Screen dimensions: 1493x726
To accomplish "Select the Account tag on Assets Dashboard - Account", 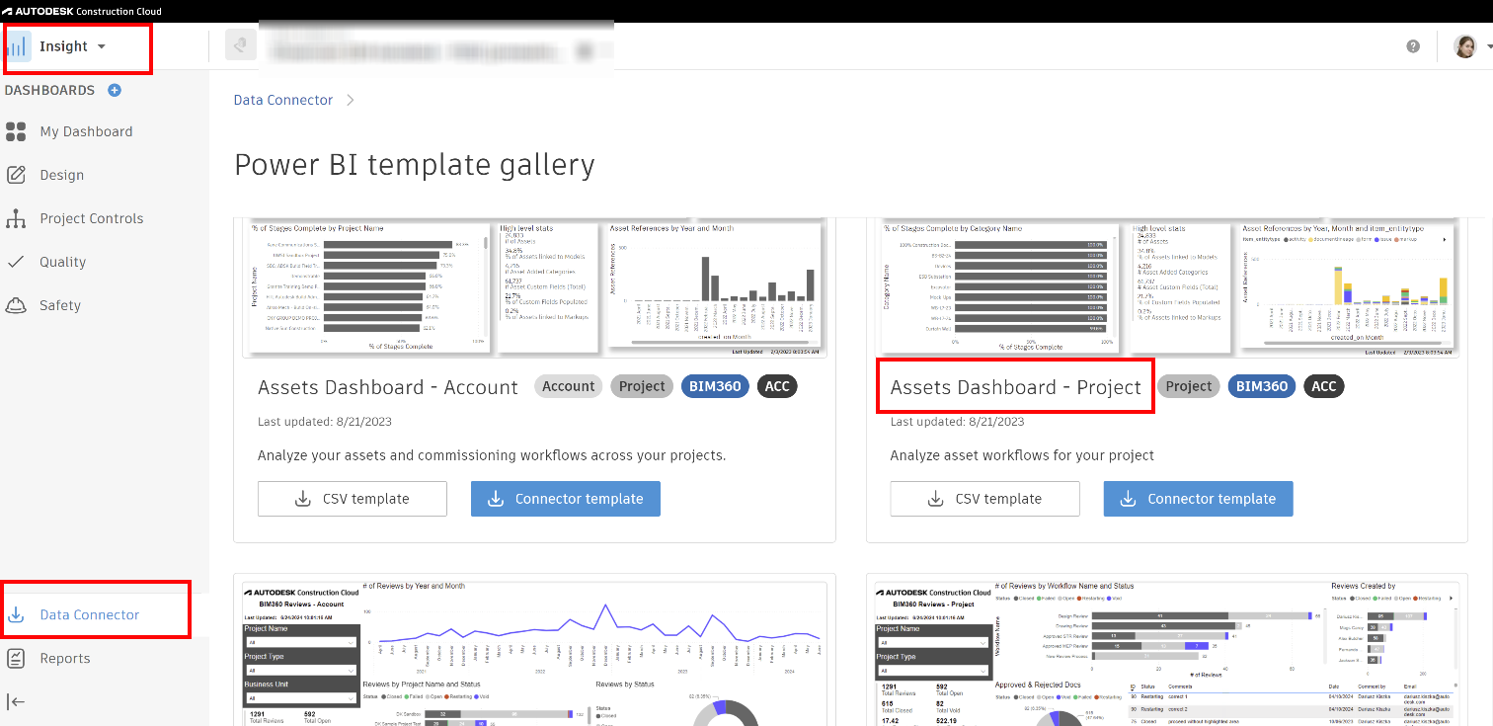I will [568, 385].
